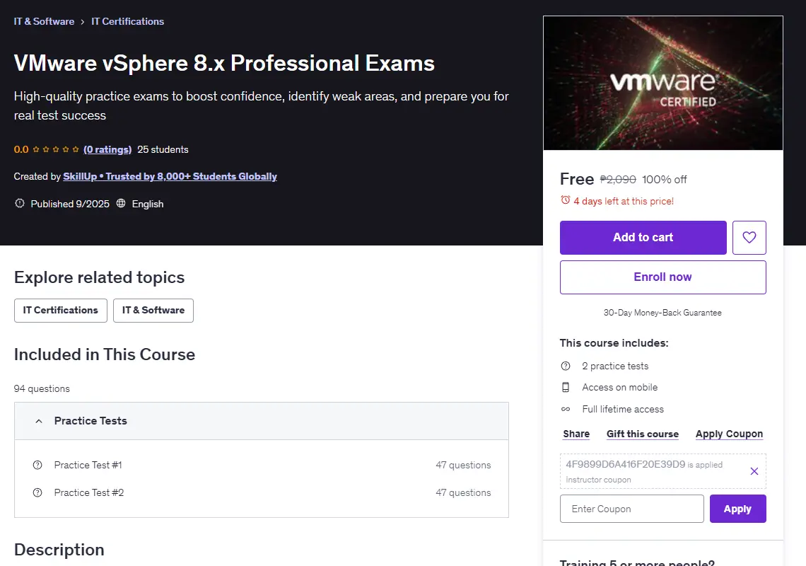
Task: Click the alarm clock icon beside days left
Action: pyautogui.click(x=565, y=200)
